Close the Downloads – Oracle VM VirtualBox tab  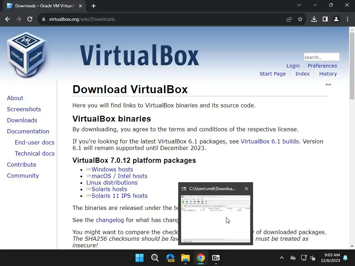pyautogui.click(x=80, y=6)
